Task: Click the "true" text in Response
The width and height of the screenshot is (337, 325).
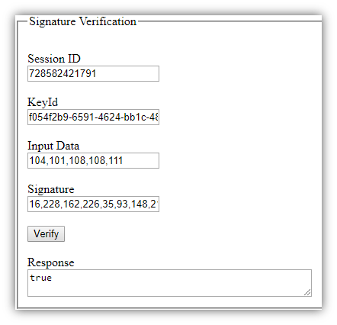Action: [x=40, y=278]
